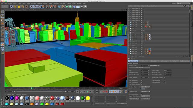193x108 pixels.
Task: Click the Project Scale field stepper arrows
Action: click(148, 66)
